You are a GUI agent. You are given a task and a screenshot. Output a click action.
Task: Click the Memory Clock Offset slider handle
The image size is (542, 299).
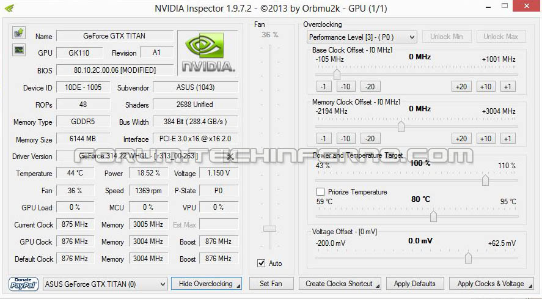(x=401, y=127)
